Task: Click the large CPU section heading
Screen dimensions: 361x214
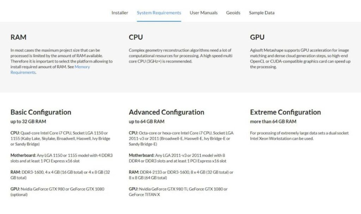Action: pyautogui.click(x=136, y=37)
